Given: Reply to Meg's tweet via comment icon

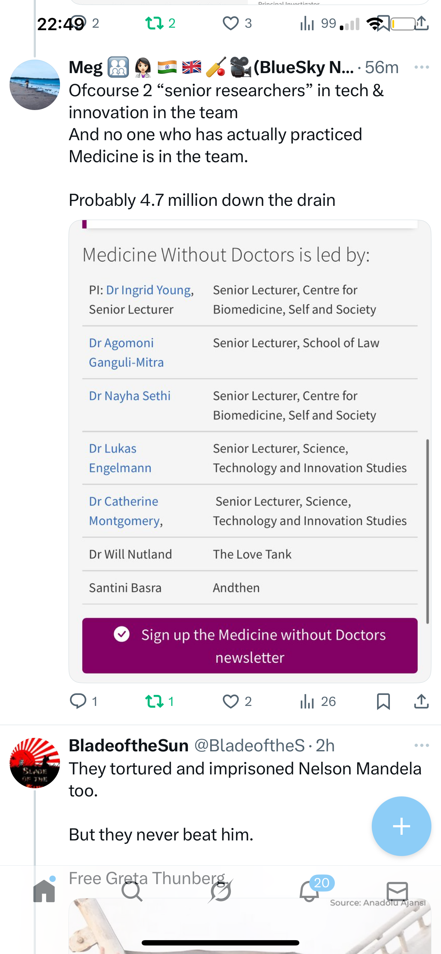Looking at the screenshot, I should coord(78,701).
